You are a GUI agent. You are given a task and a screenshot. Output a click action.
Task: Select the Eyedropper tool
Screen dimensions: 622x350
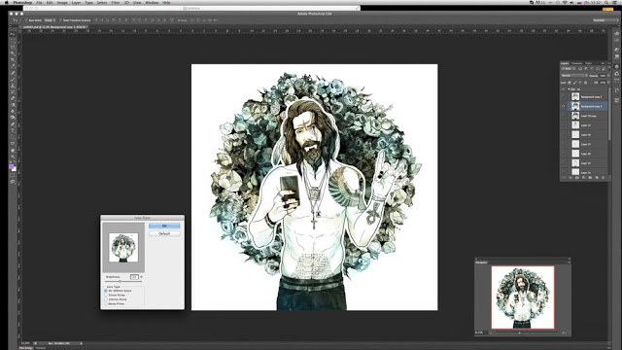(13, 66)
